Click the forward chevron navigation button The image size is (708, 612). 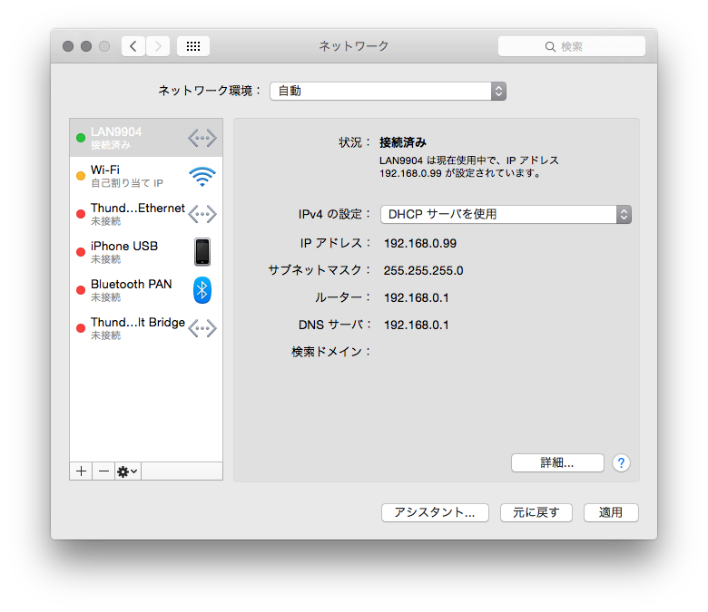point(158,46)
